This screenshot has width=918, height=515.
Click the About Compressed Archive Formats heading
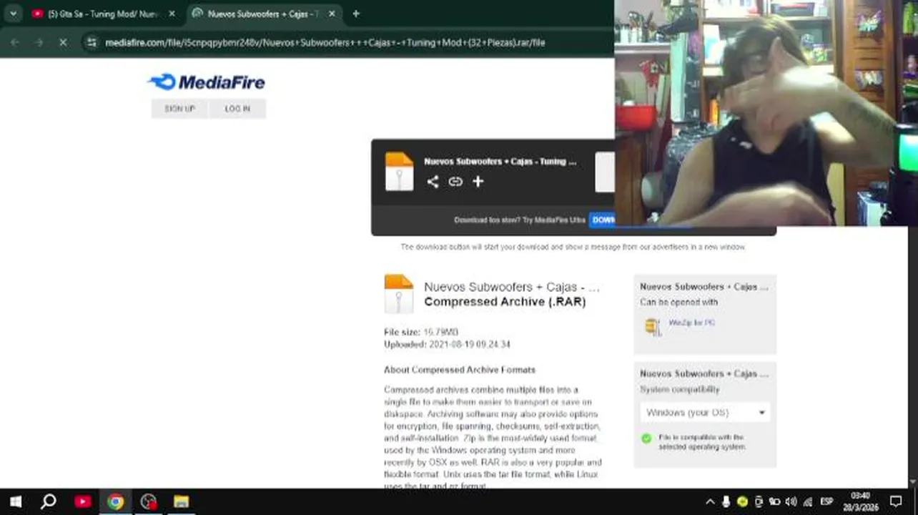[460, 370]
